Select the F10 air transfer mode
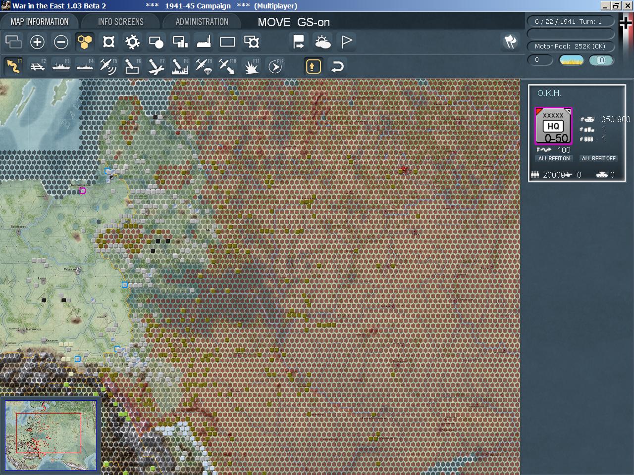Image resolution: width=634 pixels, height=475 pixels. (227, 66)
